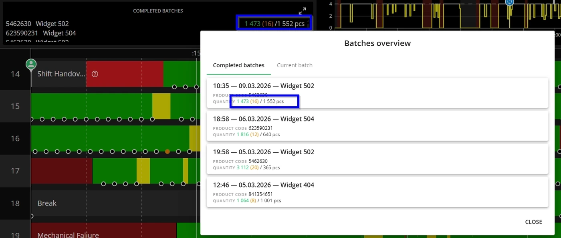Click quantity 1 064 (8) / 1 001 pcs

[259, 201]
